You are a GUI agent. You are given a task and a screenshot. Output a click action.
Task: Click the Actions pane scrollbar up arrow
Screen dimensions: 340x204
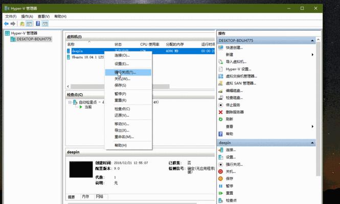click(318, 40)
